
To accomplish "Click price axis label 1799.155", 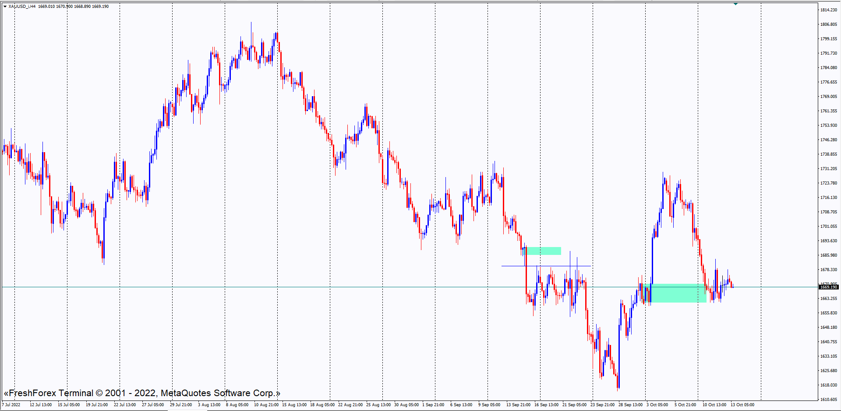I will pos(829,39).
